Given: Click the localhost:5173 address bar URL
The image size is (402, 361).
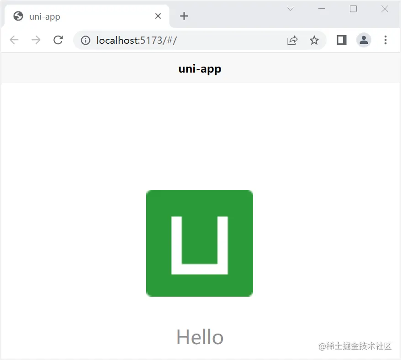Looking at the screenshot, I should click(x=137, y=40).
